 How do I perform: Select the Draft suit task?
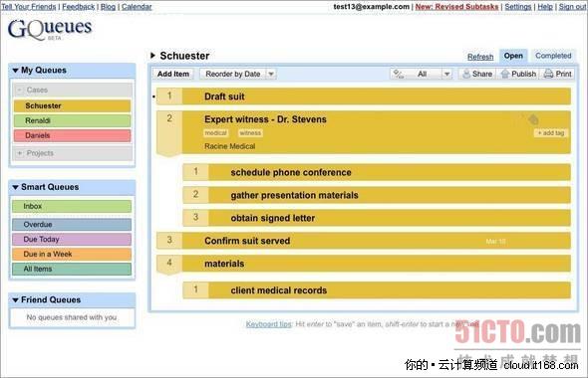pos(377,96)
